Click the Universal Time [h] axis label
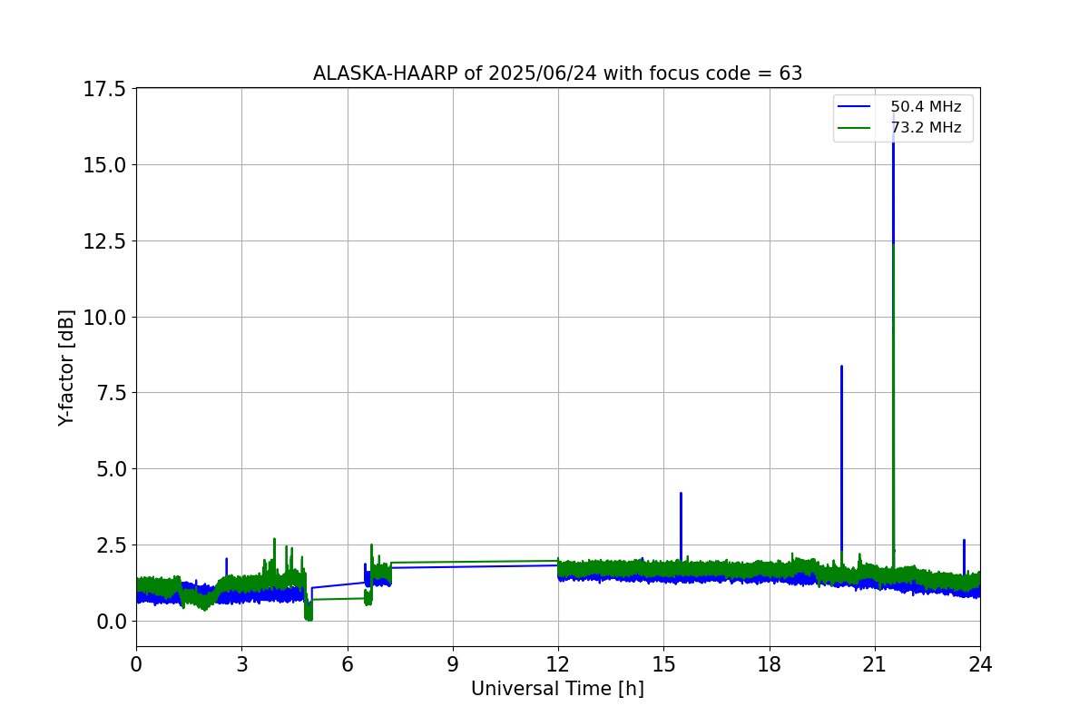This screenshot has height=726, width=1089. [x=557, y=689]
